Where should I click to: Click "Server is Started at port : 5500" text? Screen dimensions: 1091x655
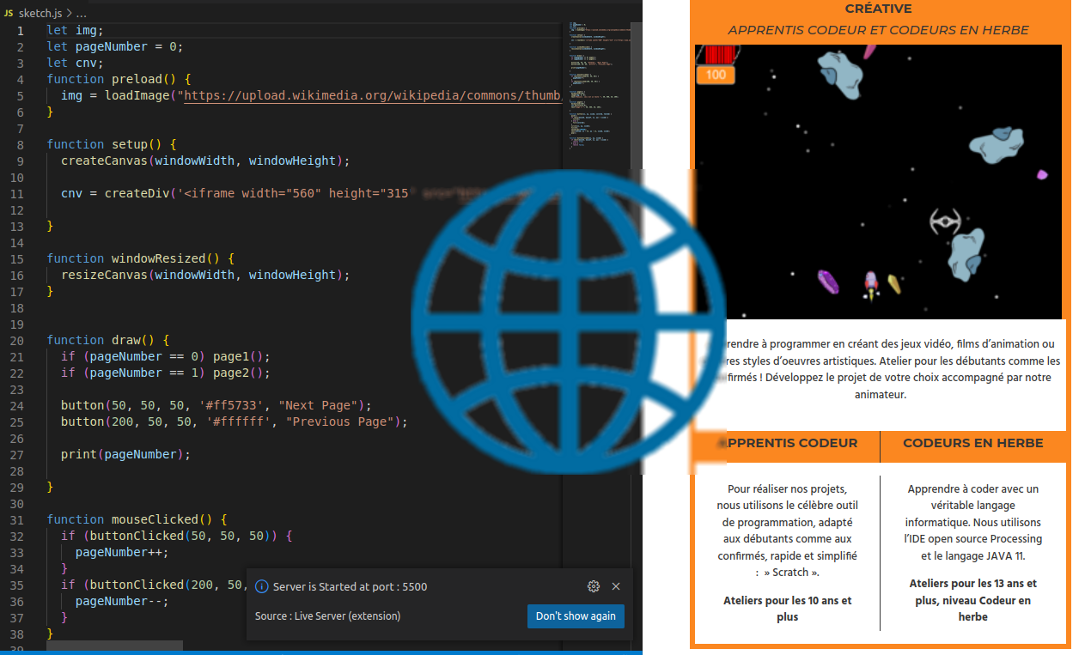[350, 586]
